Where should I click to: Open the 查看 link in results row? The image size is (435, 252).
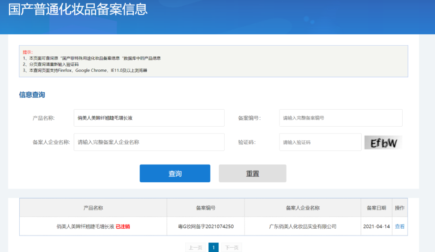[x=400, y=227]
